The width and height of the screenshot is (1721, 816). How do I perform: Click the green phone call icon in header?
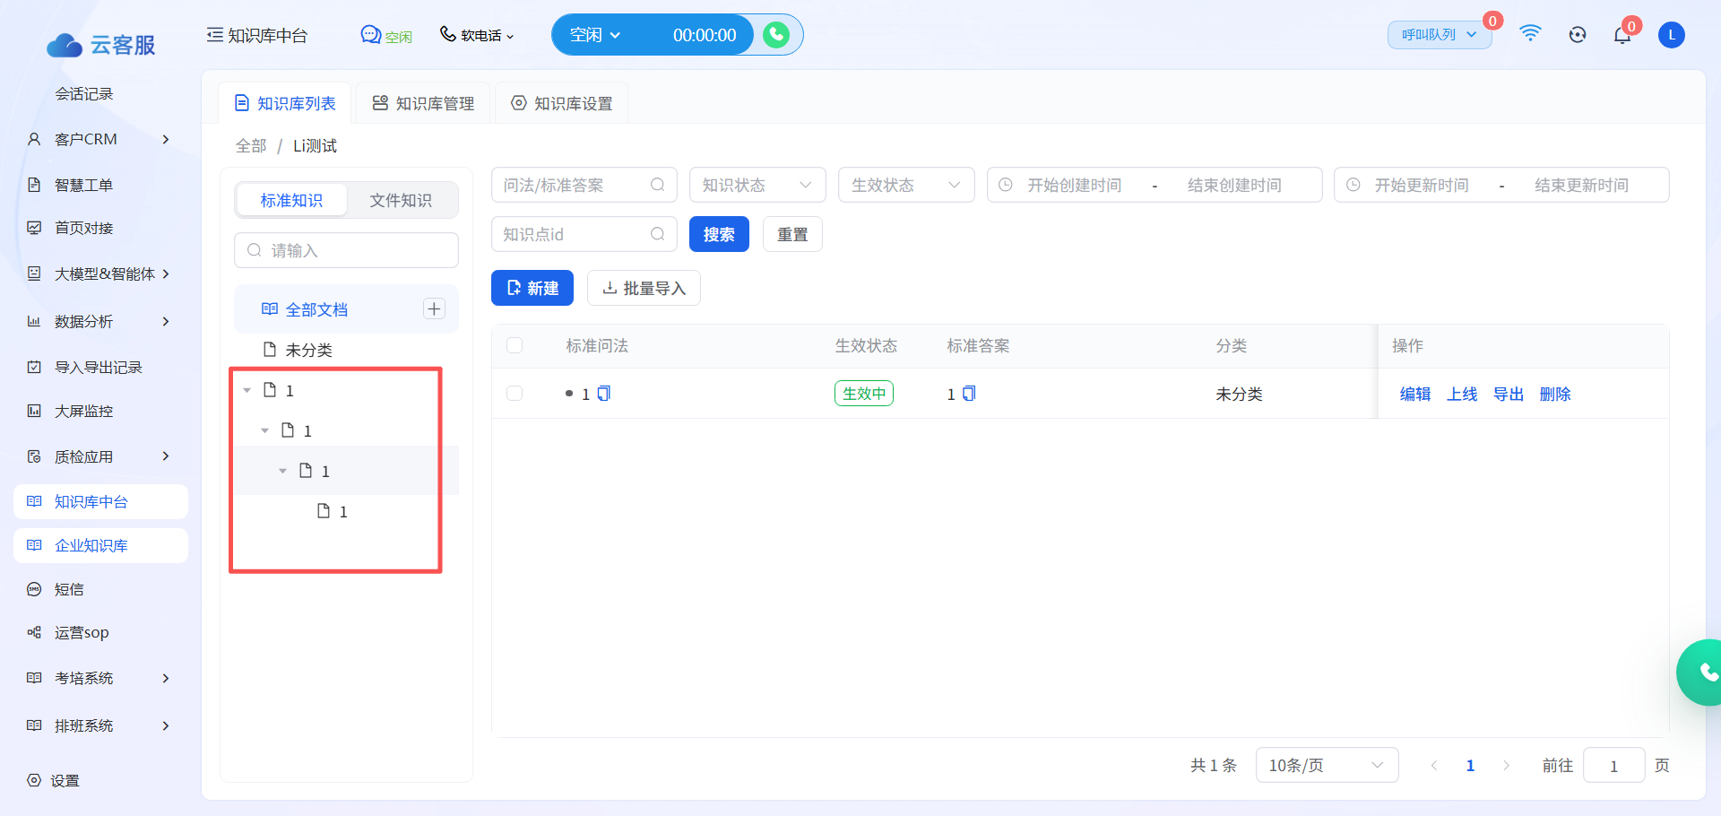click(776, 35)
